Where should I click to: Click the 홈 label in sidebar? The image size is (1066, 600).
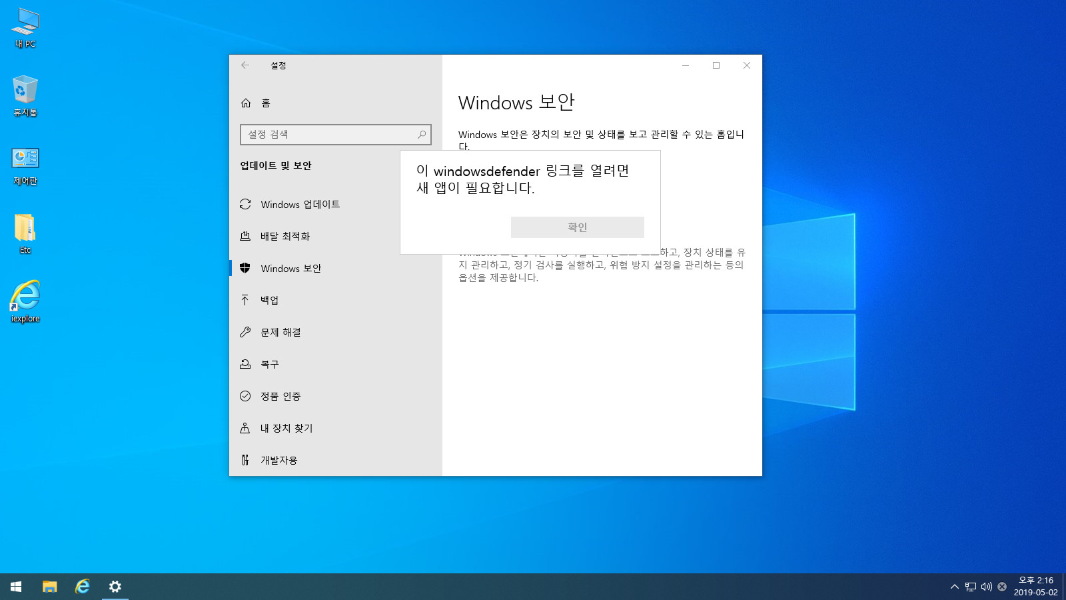pyautogui.click(x=266, y=103)
